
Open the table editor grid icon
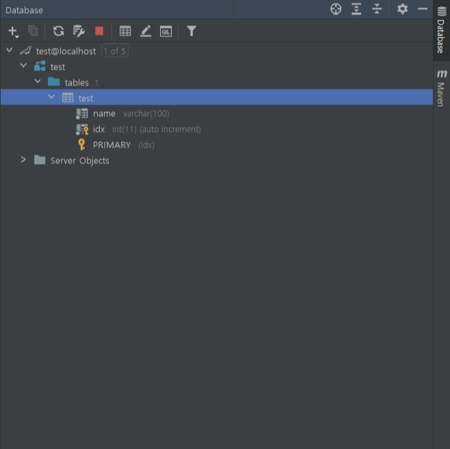[125, 31]
